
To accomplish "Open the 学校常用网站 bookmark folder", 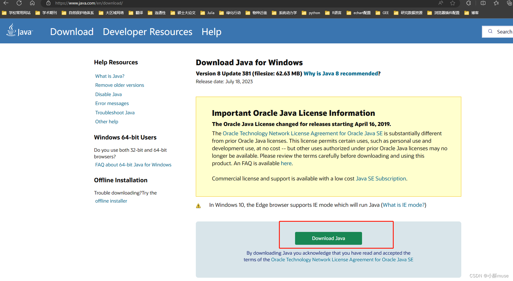I will pos(16,13).
